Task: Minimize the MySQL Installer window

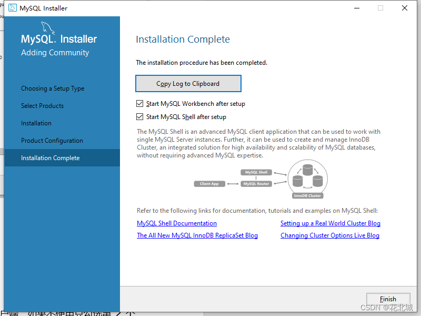Action: 357,8
